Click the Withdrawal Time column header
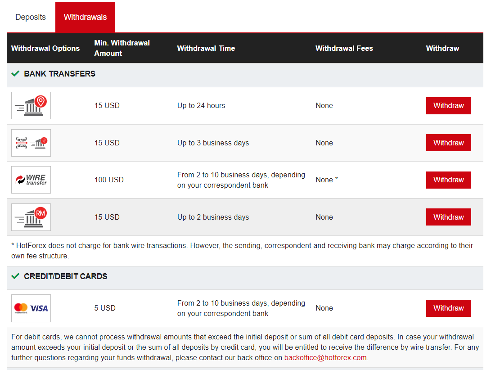Image resolution: width=491 pixels, height=370 pixels. pyautogui.click(x=206, y=49)
